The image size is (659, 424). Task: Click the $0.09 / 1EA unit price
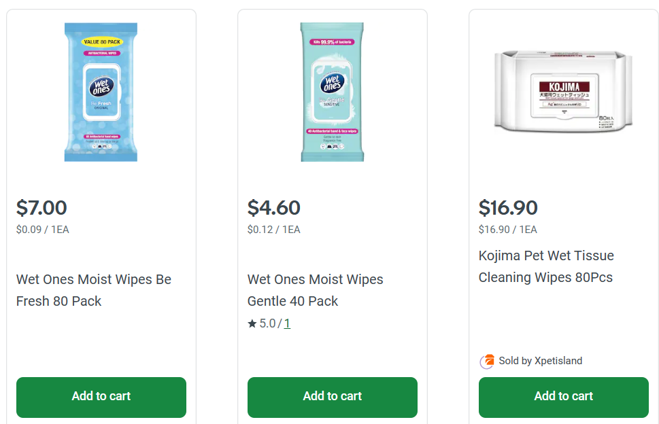[x=42, y=230]
